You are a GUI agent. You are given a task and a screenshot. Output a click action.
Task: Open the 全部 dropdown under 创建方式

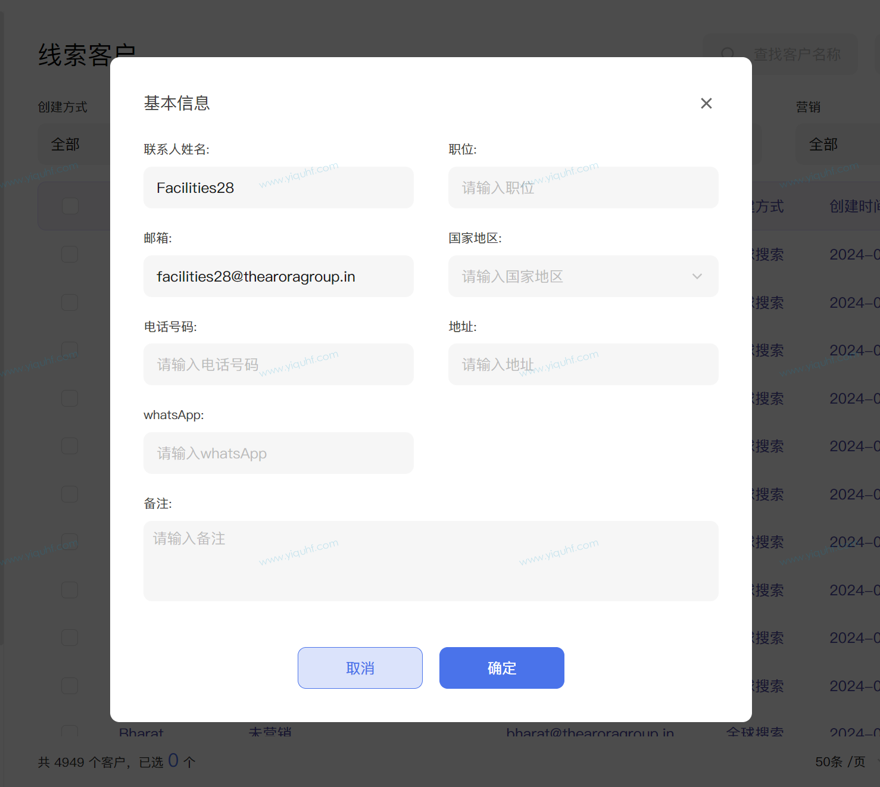point(74,144)
